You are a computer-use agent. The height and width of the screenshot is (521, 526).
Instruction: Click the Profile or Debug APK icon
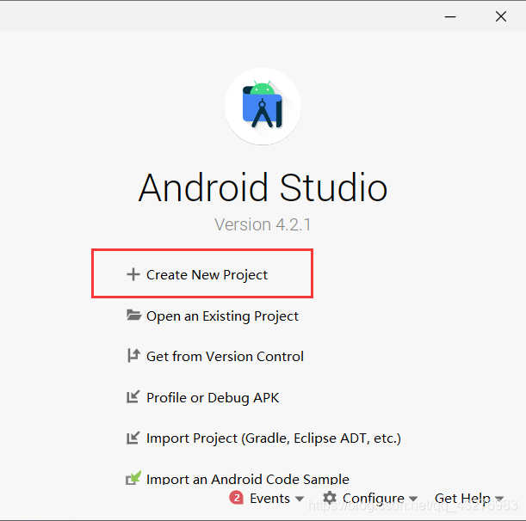point(133,396)
